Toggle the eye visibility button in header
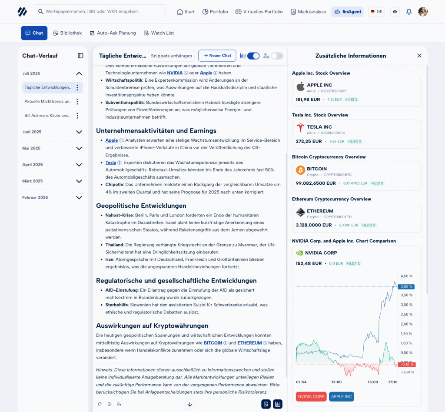Viewport: 445px width, 412px height. 395,12
